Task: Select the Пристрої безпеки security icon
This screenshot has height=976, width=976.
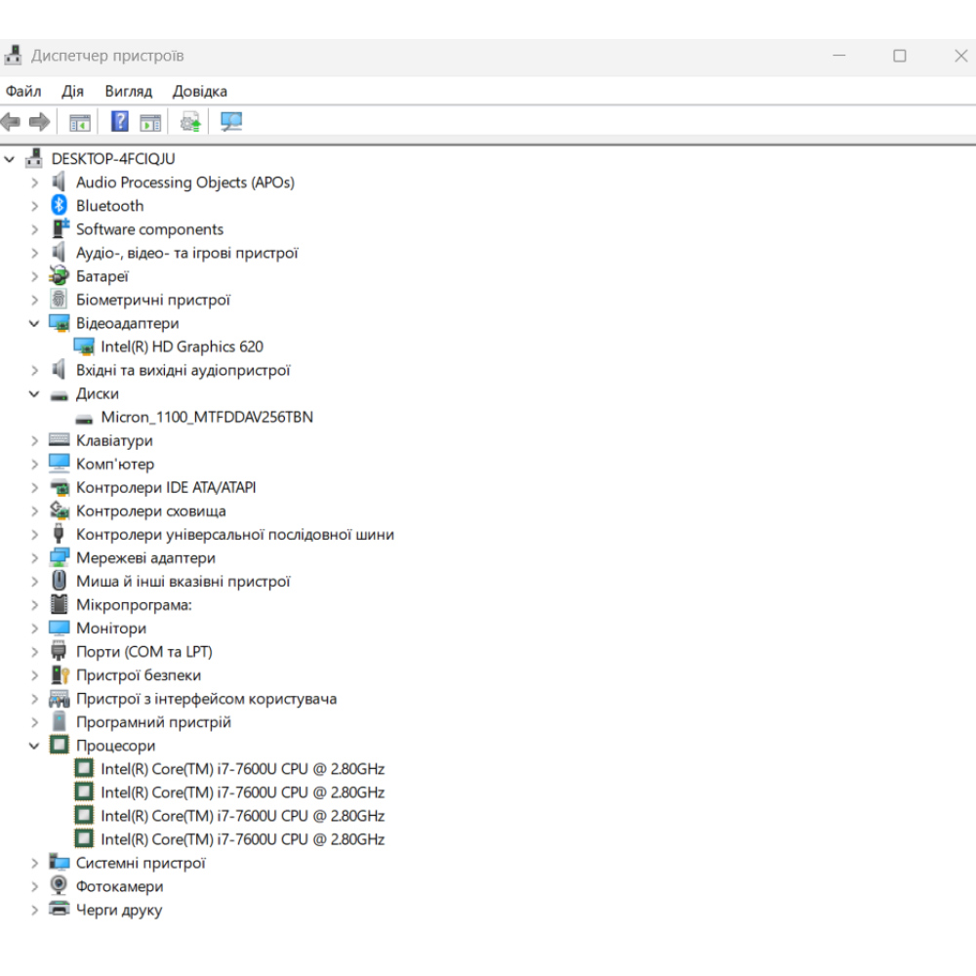Action: [x=60, y=675]
